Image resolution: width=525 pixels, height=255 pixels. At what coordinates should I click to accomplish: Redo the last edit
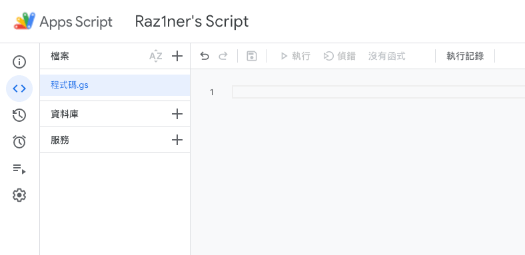click(x=223, y=56)
